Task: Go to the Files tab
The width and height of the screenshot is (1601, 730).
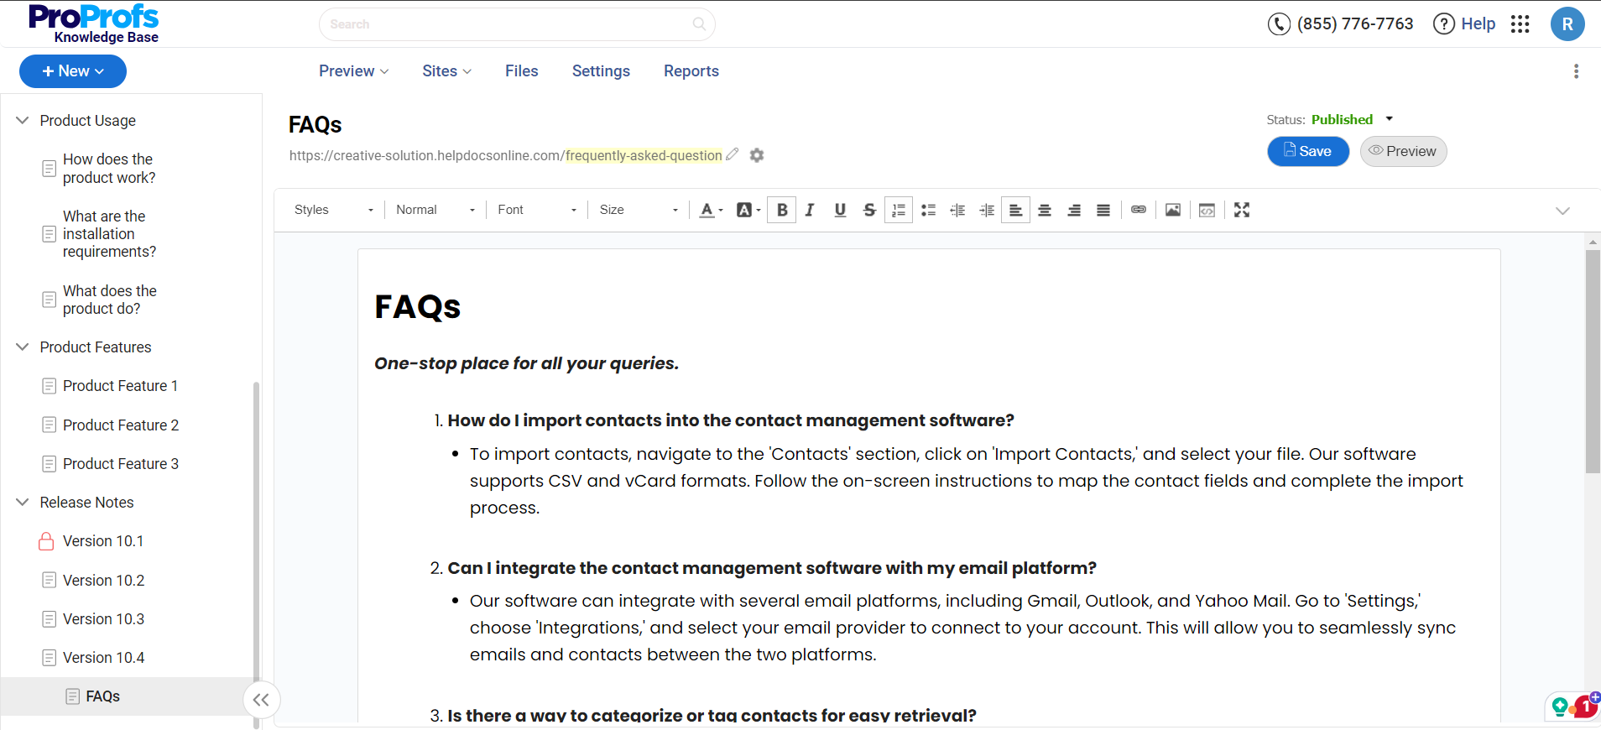Action: [522, 71]
